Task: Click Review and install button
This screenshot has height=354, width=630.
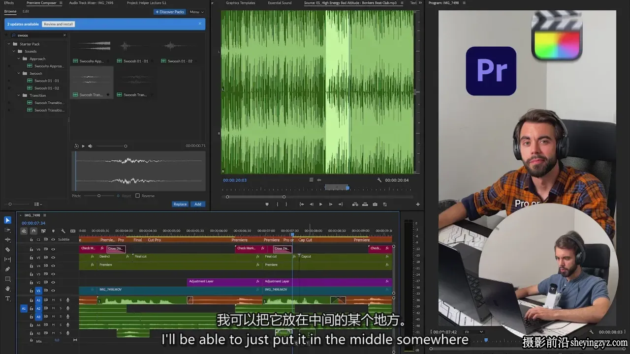Action: tap(59, 24)
